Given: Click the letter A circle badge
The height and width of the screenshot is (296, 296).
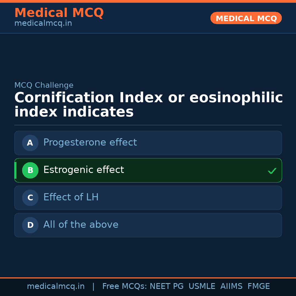Looking at the screenshot, I should (x=30, y=143).
